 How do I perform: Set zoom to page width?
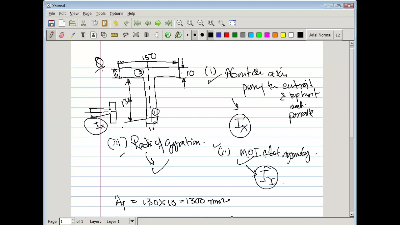(x=190, y=23)
